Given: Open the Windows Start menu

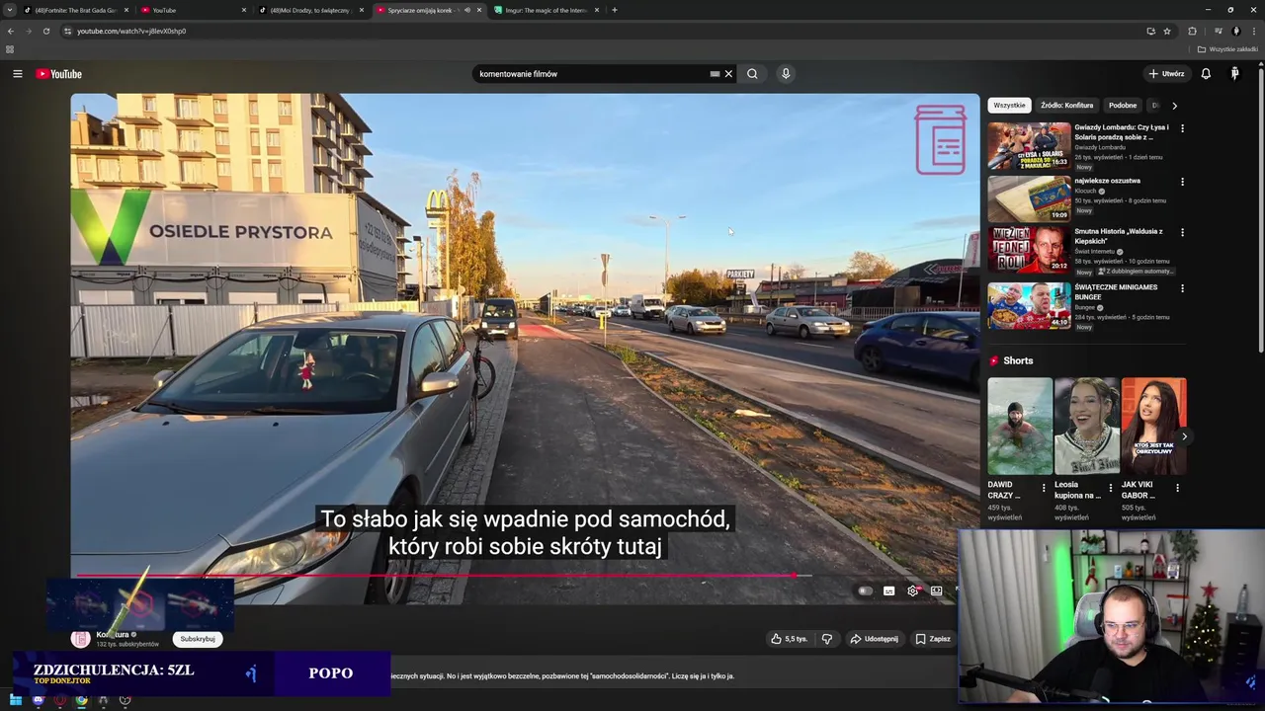Looking at the screenshot, I should tap(16, 700).
